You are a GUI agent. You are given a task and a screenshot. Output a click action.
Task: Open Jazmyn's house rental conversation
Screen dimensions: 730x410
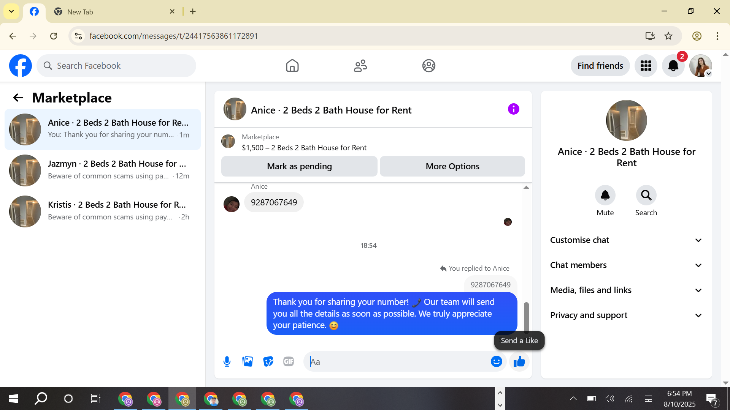[x=103, y=170]
